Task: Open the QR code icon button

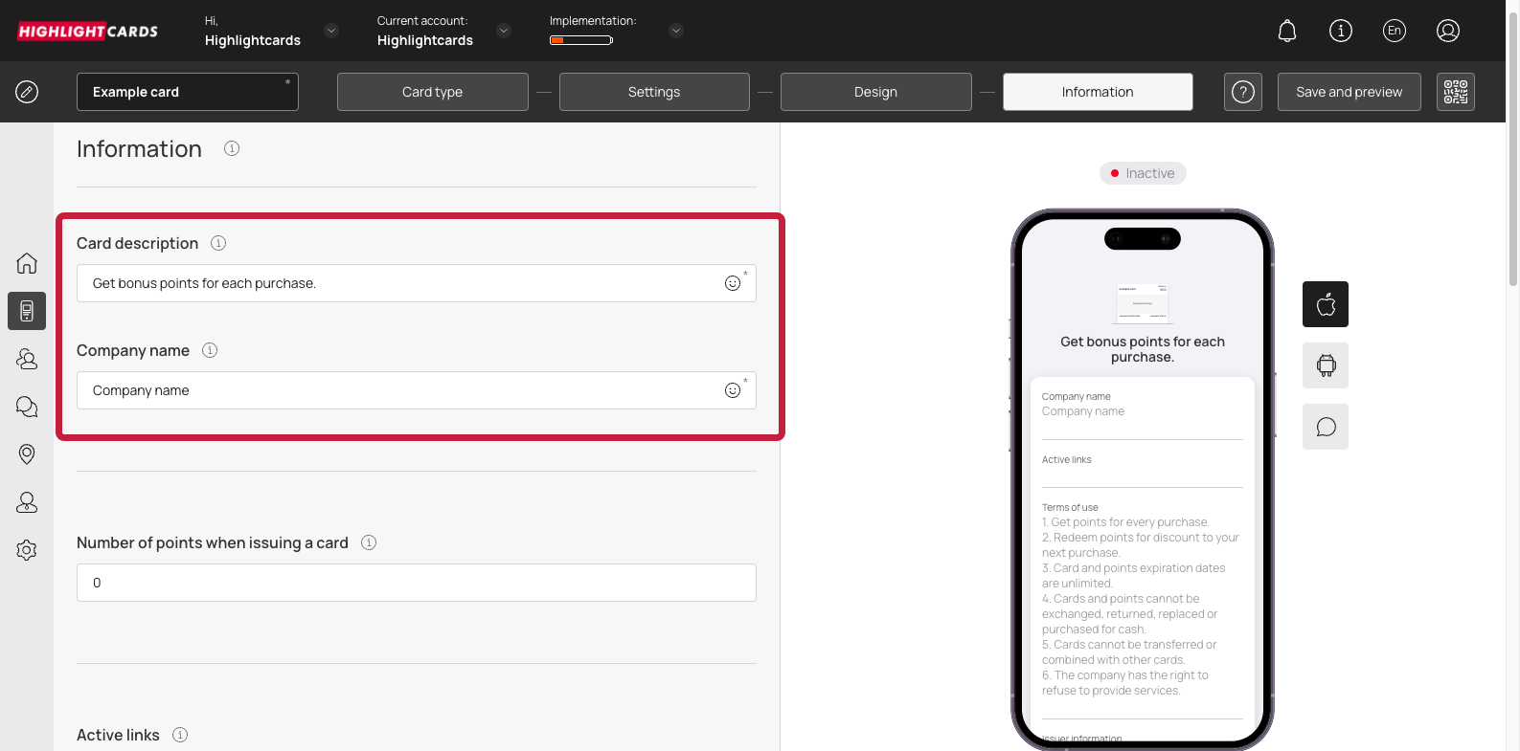Action: [1455, 92]
